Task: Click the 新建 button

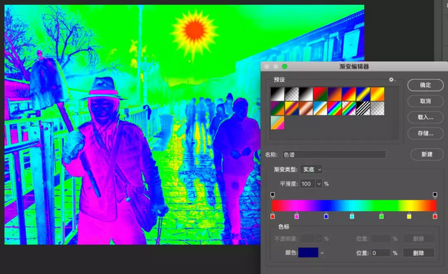Action: point(427,154)
